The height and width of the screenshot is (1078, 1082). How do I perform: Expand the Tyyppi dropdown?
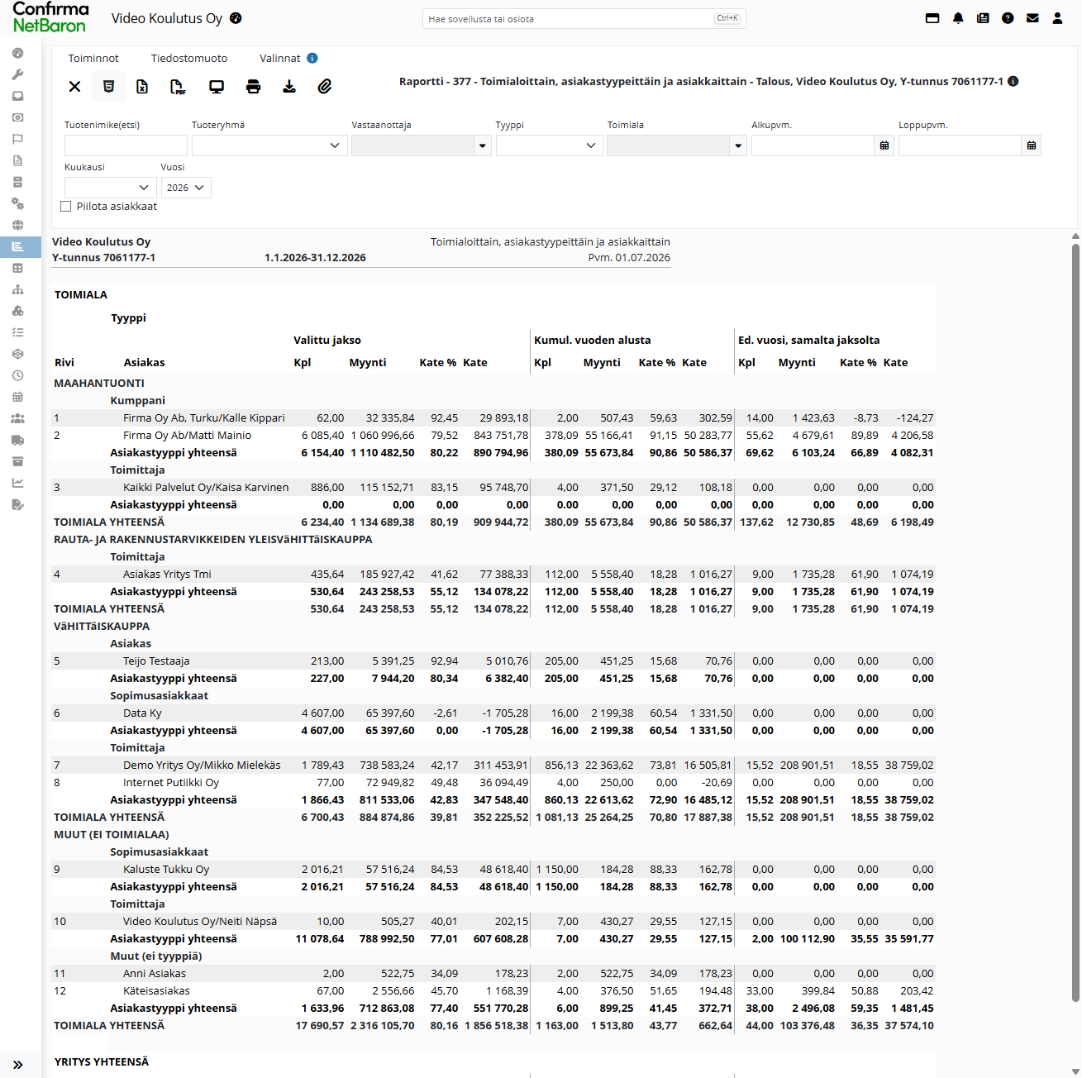coord(550,145)
